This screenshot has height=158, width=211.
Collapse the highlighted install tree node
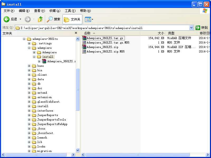34,57
